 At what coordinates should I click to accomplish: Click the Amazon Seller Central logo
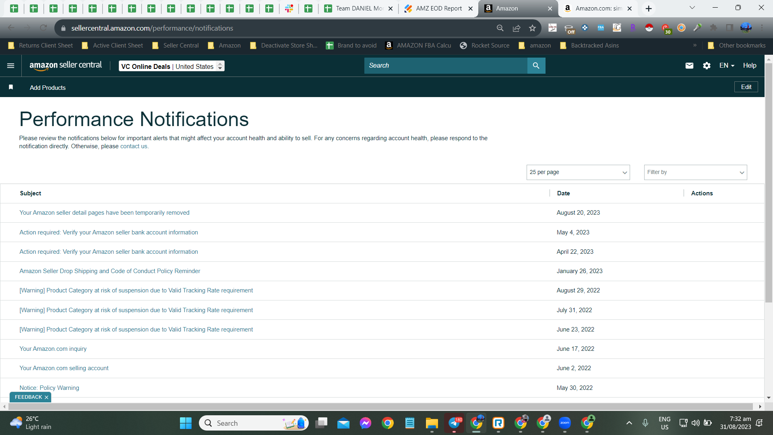[66, 66]
